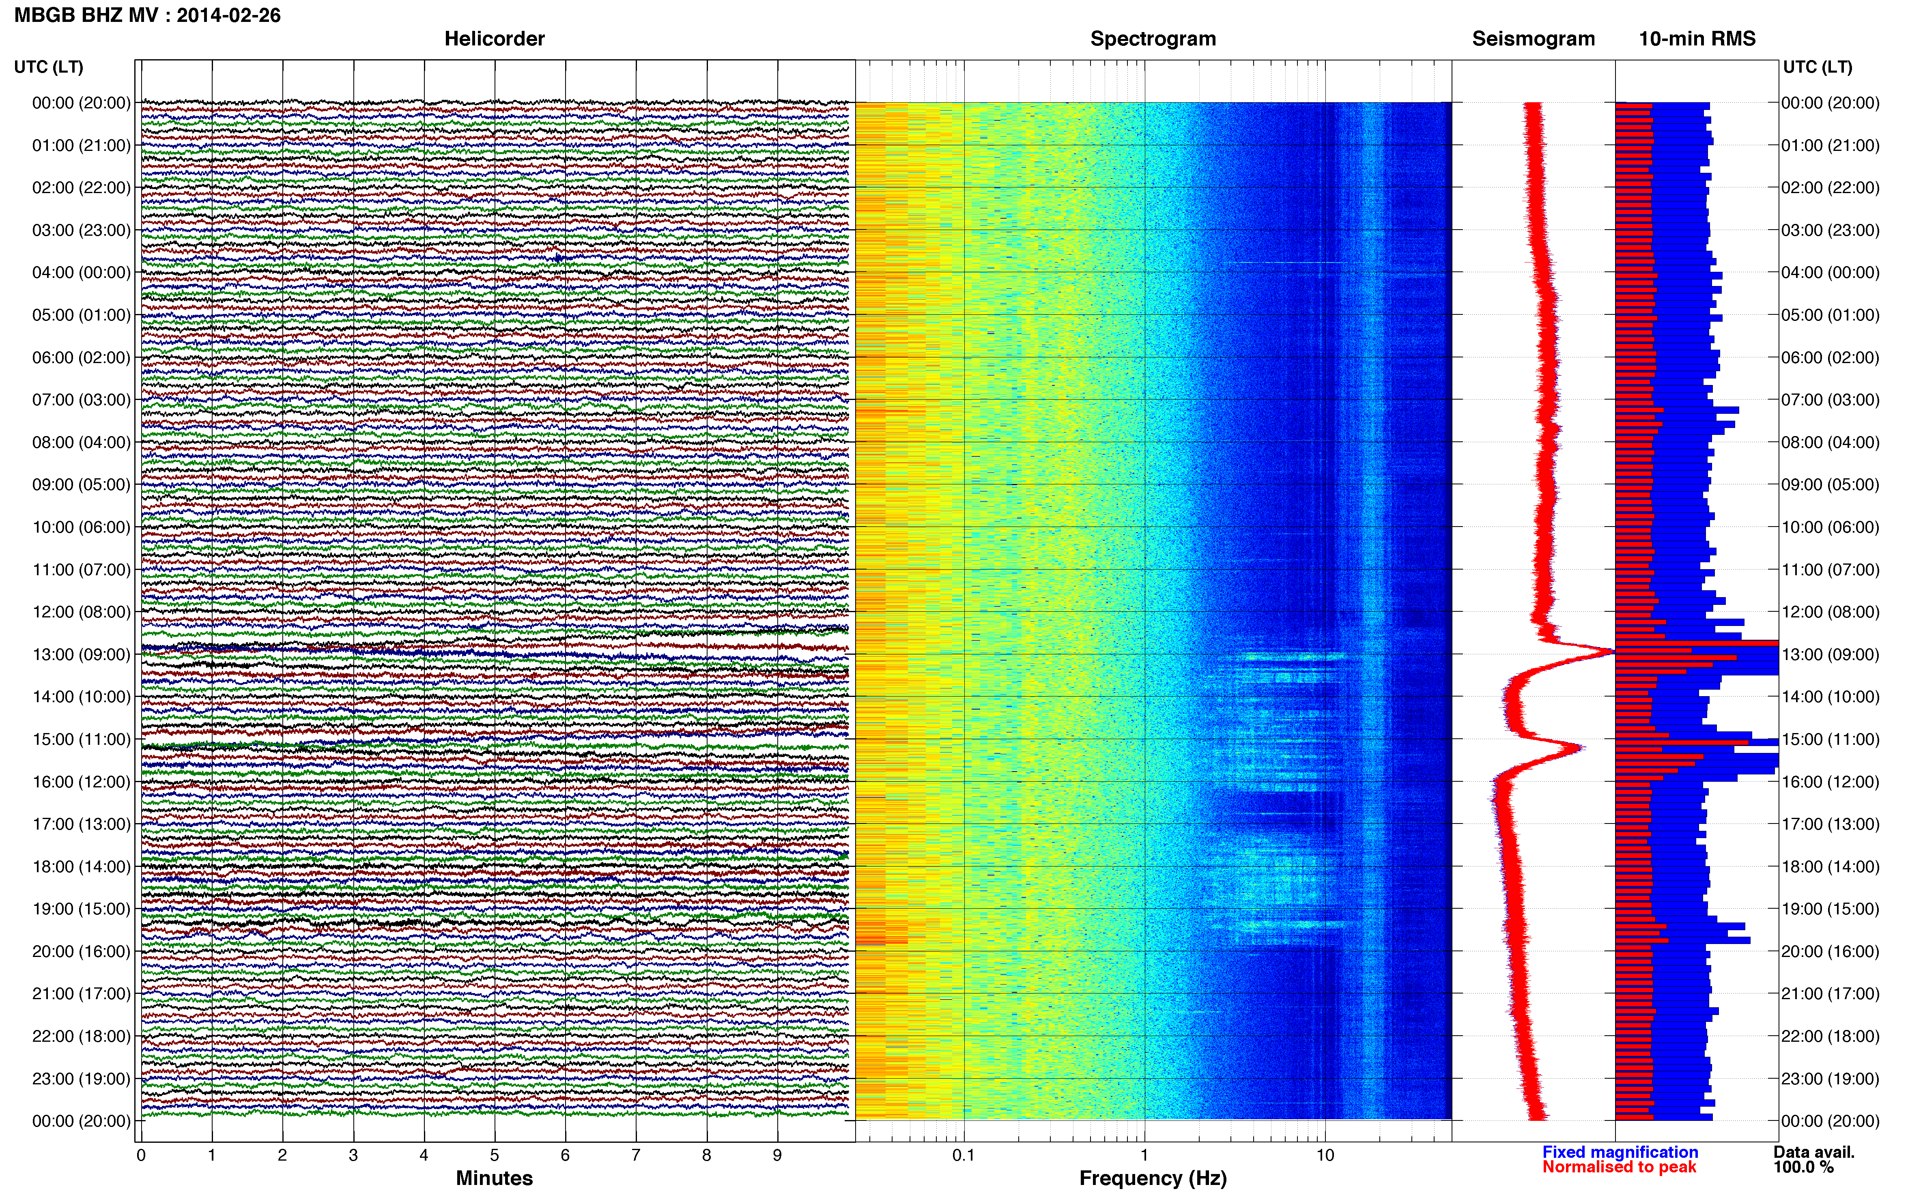Viewport: 1923px width, 1202px height.
Task: Select the Helicorder panel heading
Action: pyautogui.click(x=495, y=39)
